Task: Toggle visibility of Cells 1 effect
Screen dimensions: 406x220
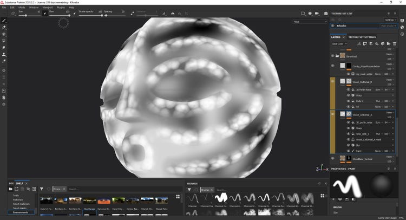Action: pos(348,101)
